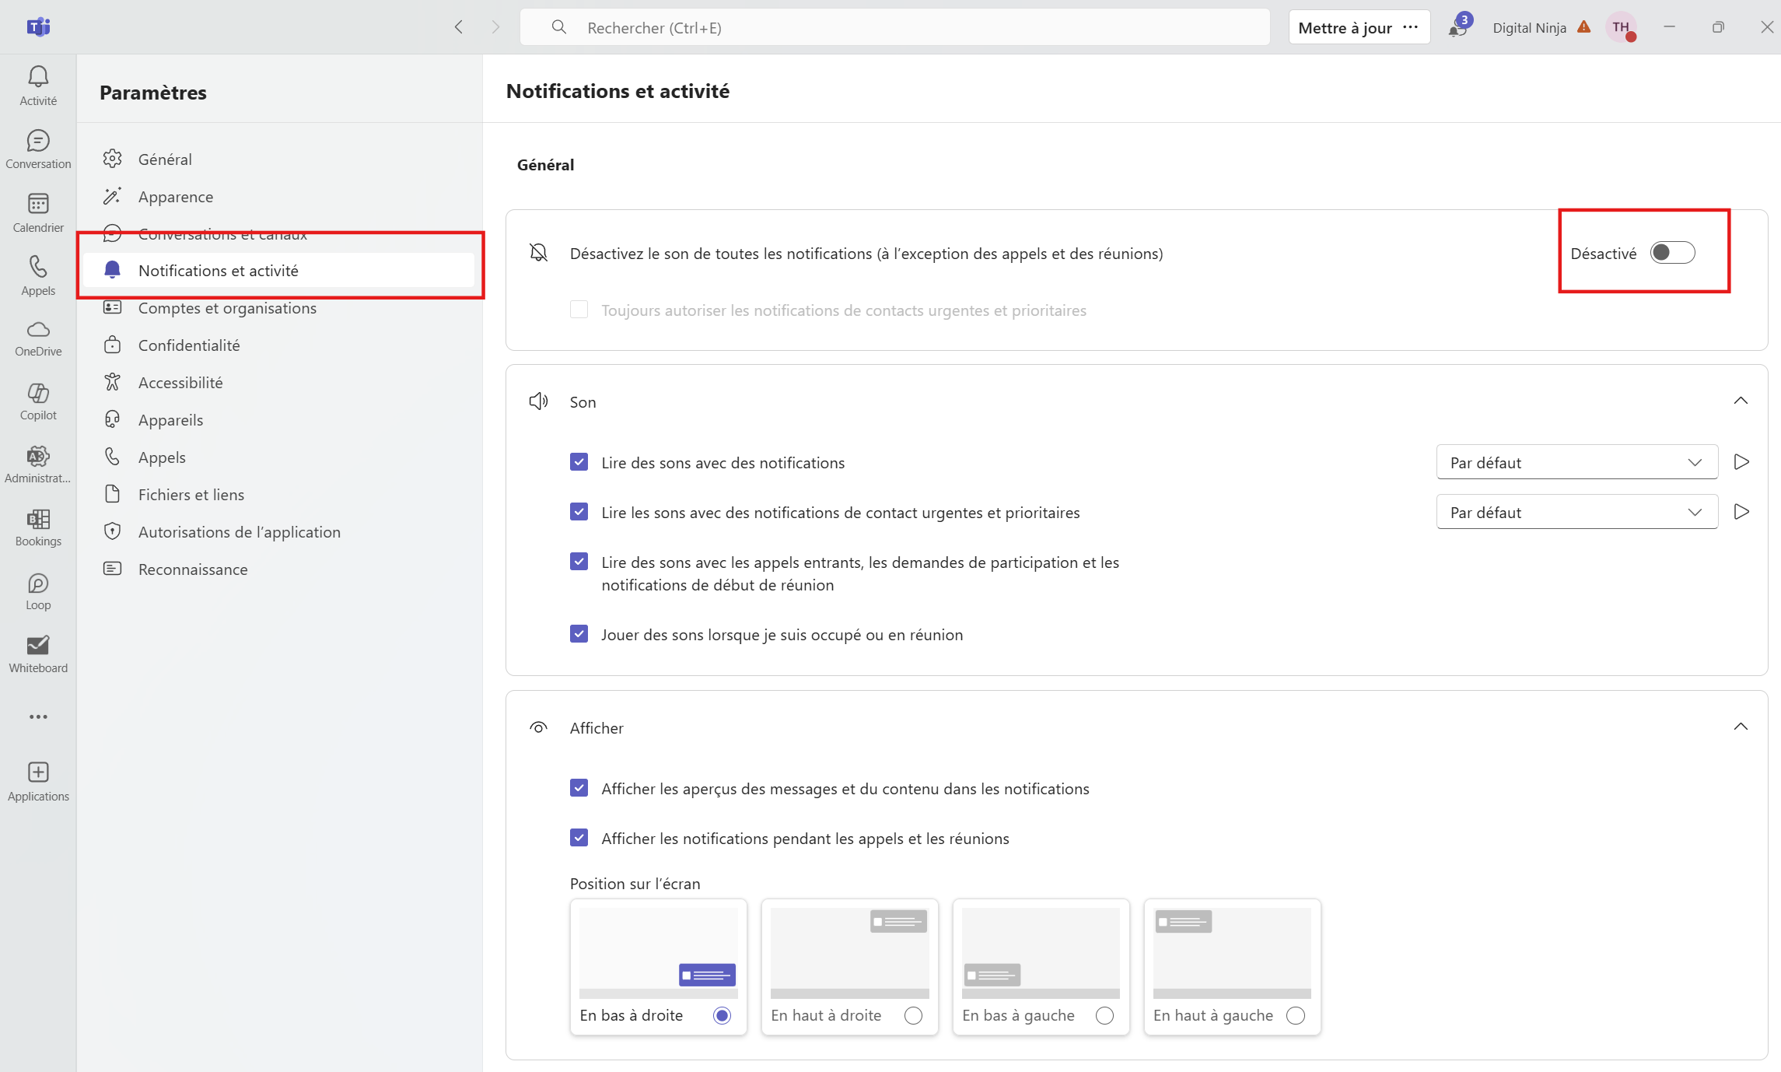Switch to Apparence settings

tap(176, 197)
